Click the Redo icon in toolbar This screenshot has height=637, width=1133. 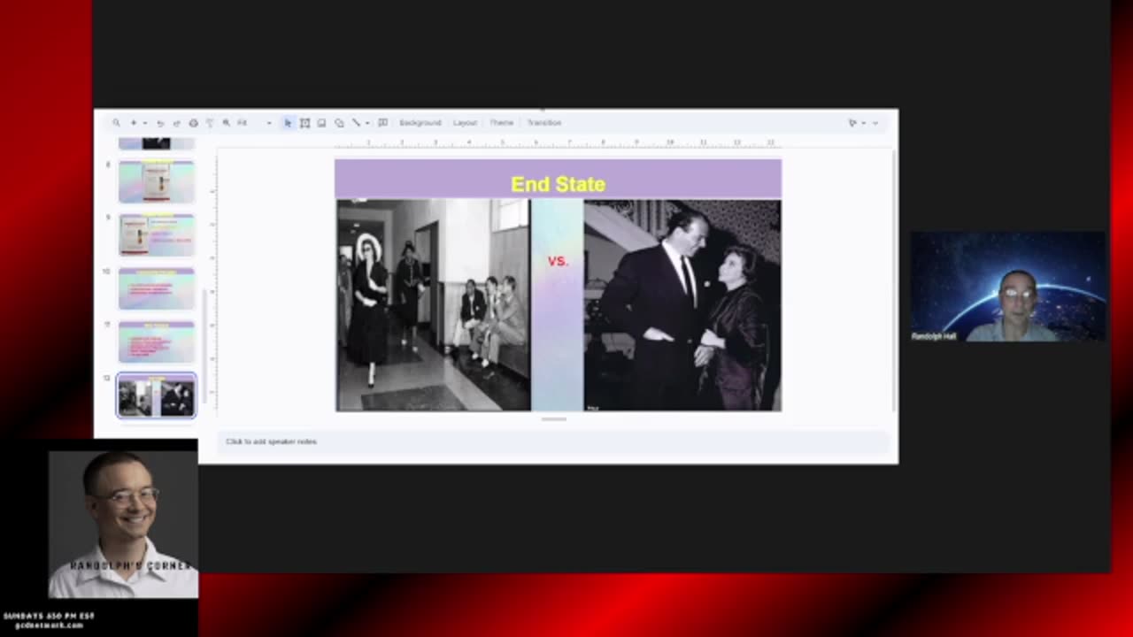tap(176, 123)
